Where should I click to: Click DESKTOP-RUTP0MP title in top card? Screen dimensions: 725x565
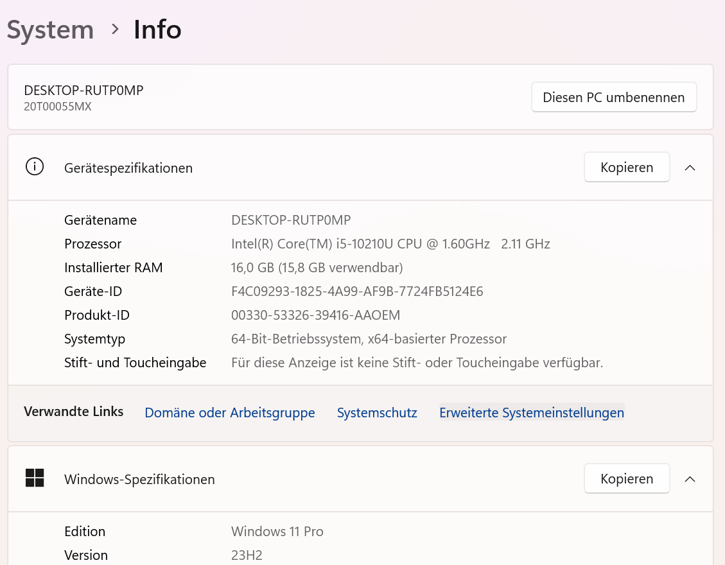click(83, 90)
